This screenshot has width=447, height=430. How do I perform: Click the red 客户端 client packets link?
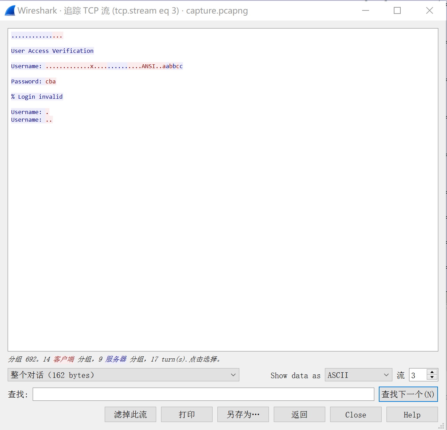point(64,359)
